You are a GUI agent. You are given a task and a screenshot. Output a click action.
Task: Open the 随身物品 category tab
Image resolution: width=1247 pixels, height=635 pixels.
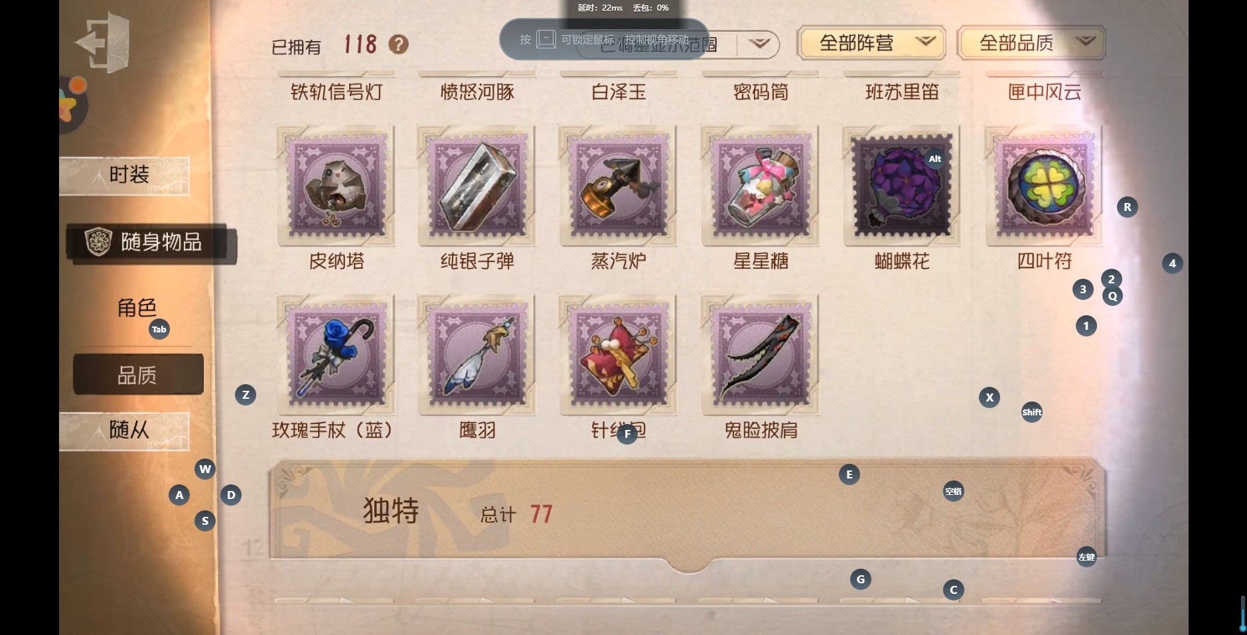(150, 243)
